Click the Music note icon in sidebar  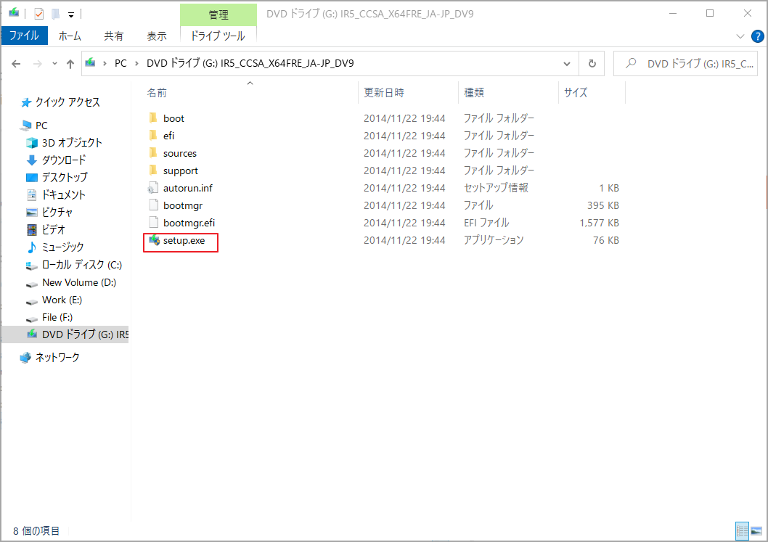pos(32,247)
